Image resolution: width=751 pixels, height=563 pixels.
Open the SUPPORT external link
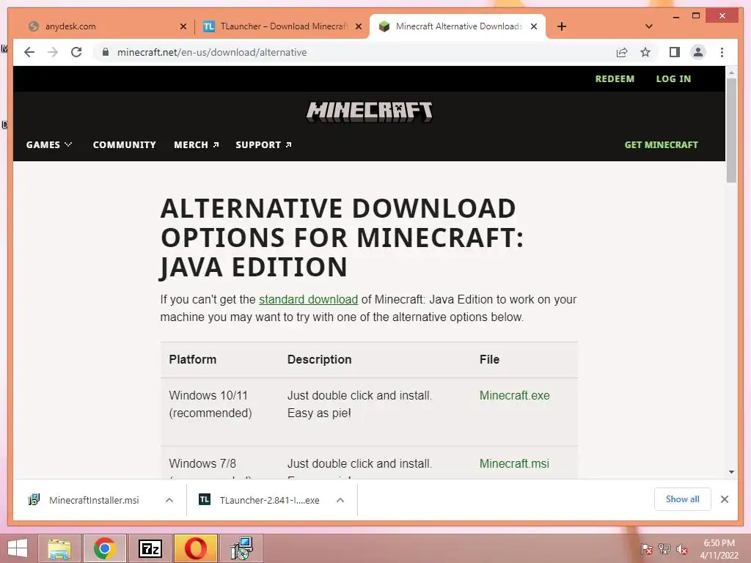coord(263,144)
